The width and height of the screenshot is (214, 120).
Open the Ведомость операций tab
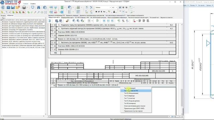point(72,16)
